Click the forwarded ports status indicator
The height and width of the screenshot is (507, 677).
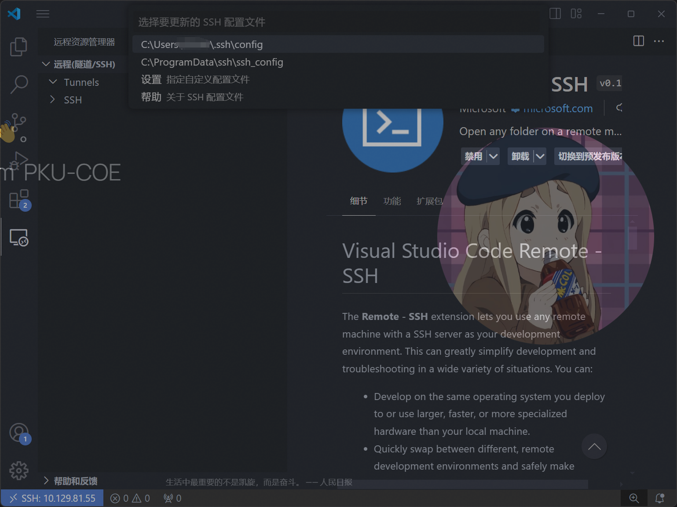coord(172,498)
